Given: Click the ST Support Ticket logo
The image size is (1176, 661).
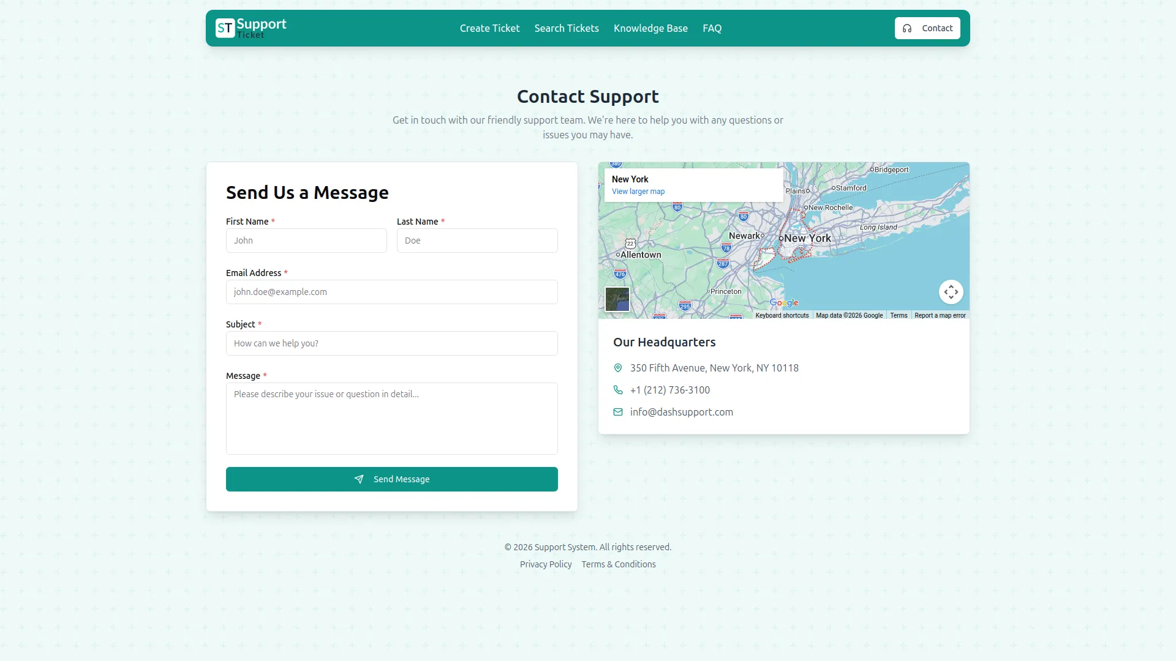Looking at the screenshot, I should click(251, 28).
